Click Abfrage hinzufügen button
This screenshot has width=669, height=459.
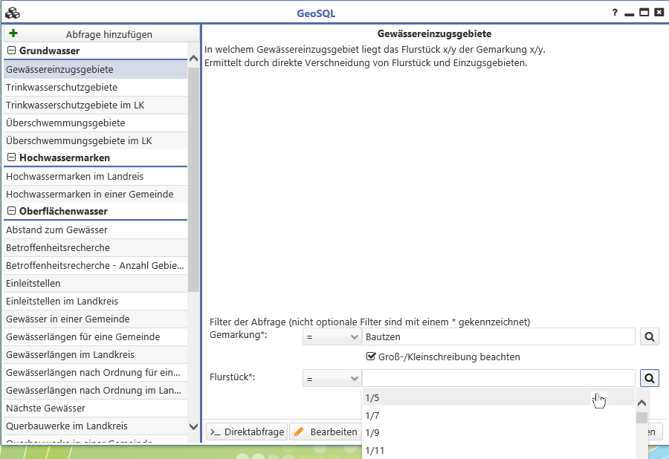[x=102, y=34]
